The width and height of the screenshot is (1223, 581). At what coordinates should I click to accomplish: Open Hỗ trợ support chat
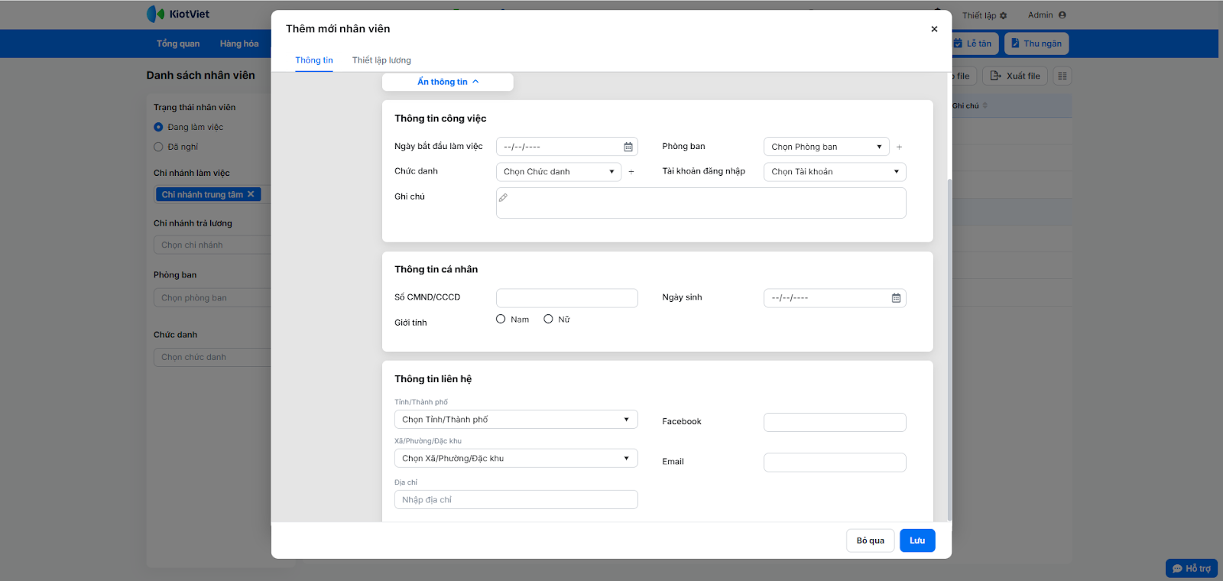(x=1191, y=568)
